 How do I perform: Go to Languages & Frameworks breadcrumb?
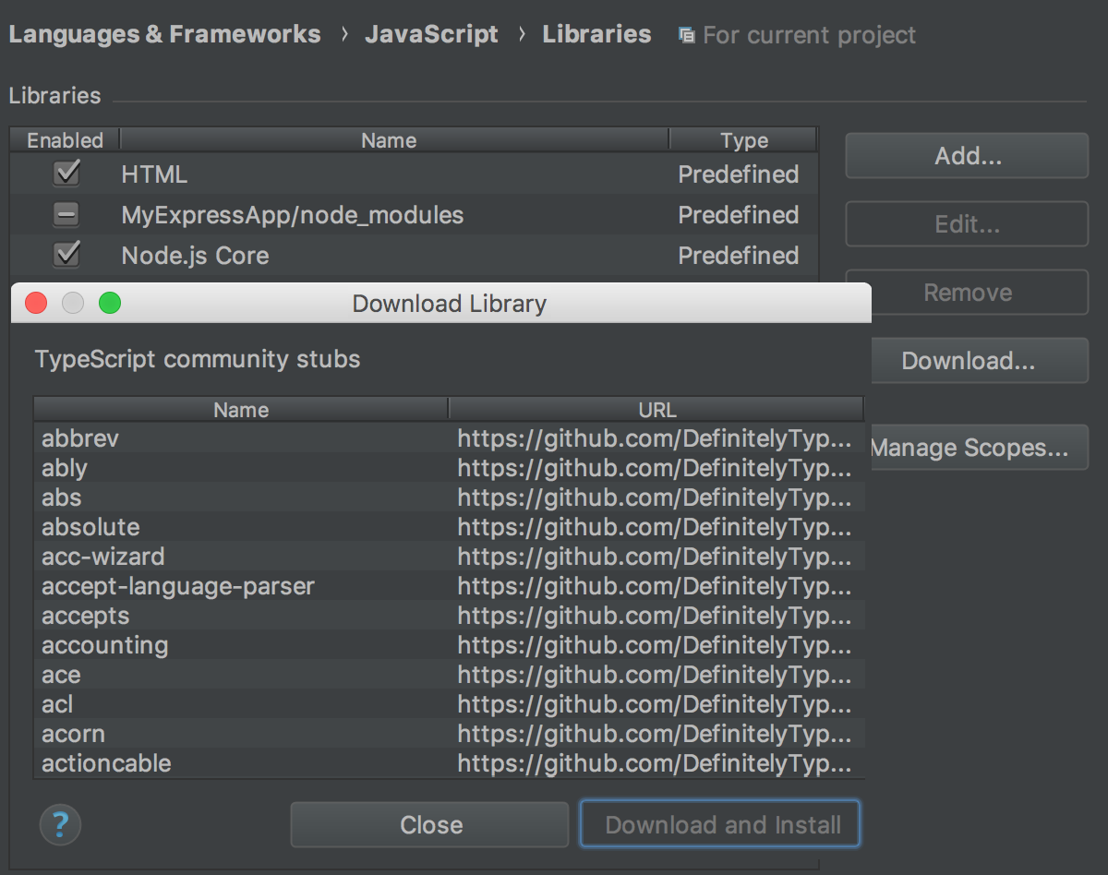click(x=165, y=35)
